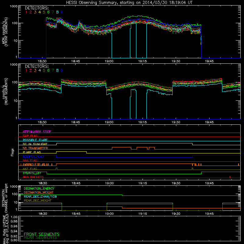Select olive detector 5 in front segments legend
The width and height of the screenshot is (244, 244).
[44, 12]
